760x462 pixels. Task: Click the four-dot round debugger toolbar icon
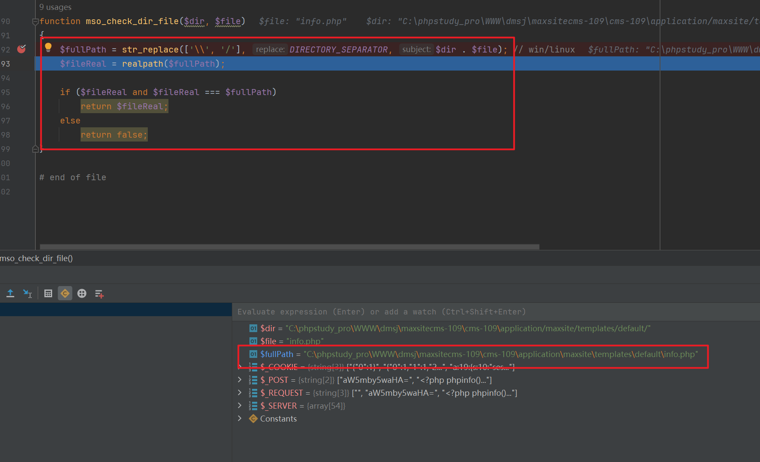pyautogui.click(x=82, y=293)
